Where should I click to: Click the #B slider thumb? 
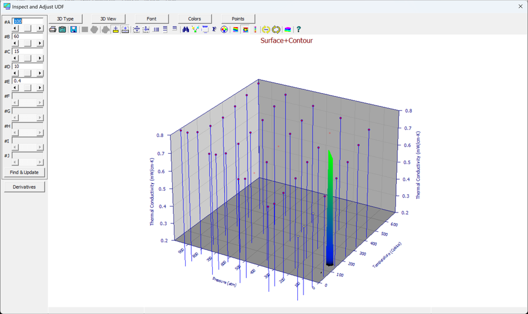pyautogui.click(x=28, y=43)
